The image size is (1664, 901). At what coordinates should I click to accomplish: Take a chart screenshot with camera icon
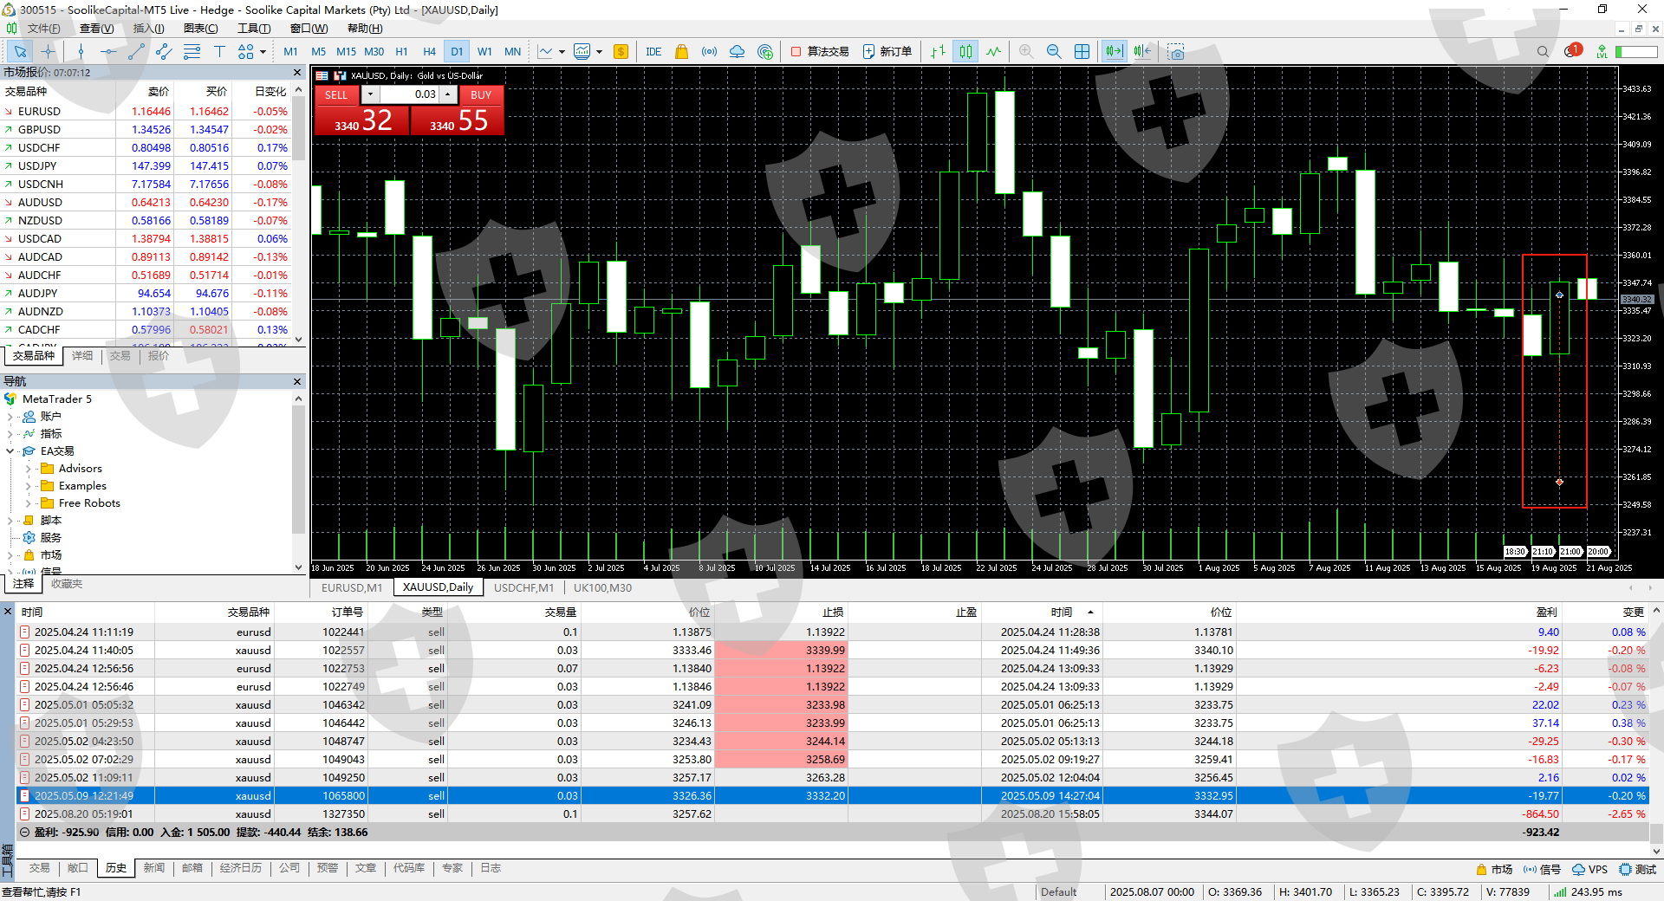(1175, 52)
